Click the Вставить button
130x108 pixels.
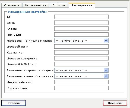[x=14, y=103]
